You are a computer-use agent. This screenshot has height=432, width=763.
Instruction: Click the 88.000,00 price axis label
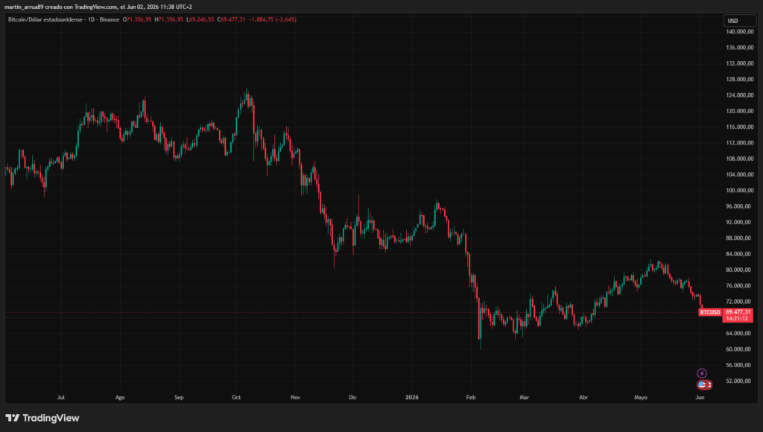coord(740,238)
